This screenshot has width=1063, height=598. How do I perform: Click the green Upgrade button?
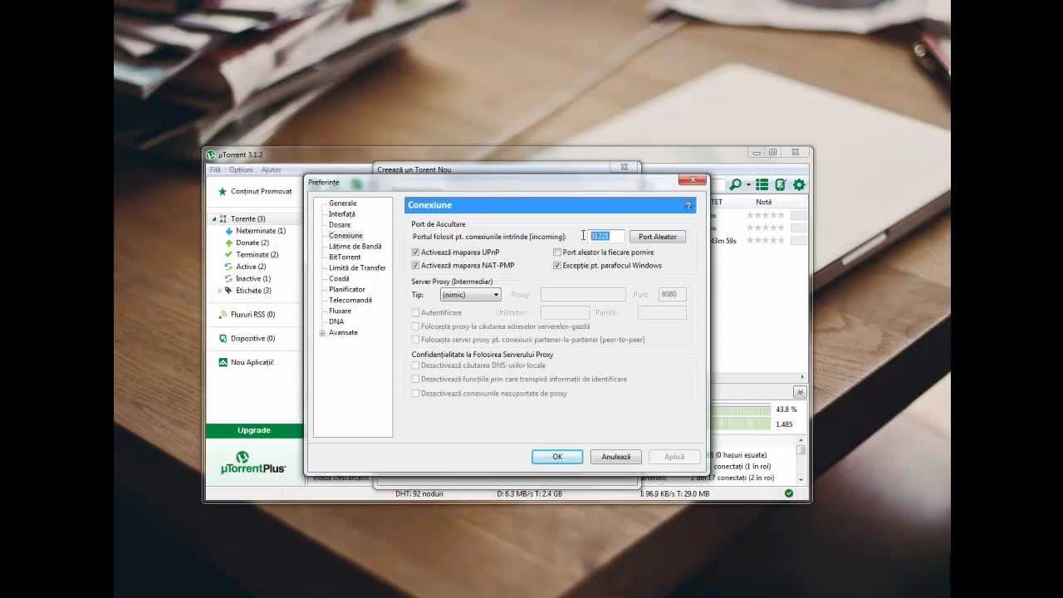[x=254, y=430]
